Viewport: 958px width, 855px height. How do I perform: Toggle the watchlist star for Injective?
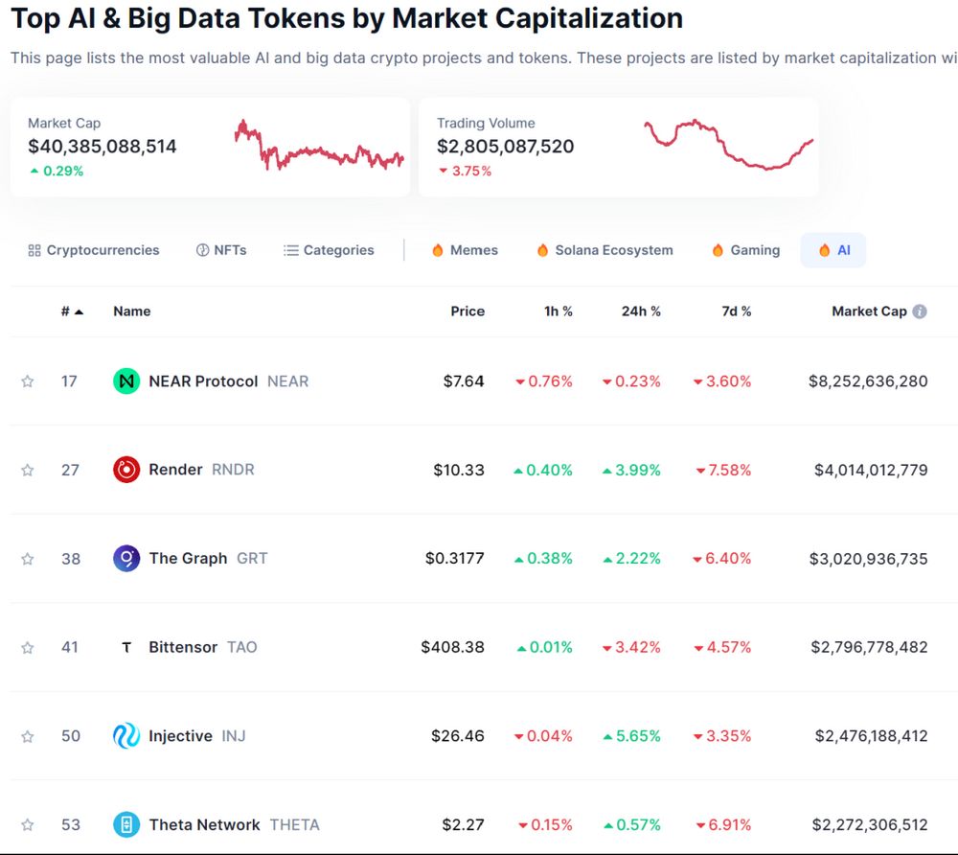click(28, 736)
